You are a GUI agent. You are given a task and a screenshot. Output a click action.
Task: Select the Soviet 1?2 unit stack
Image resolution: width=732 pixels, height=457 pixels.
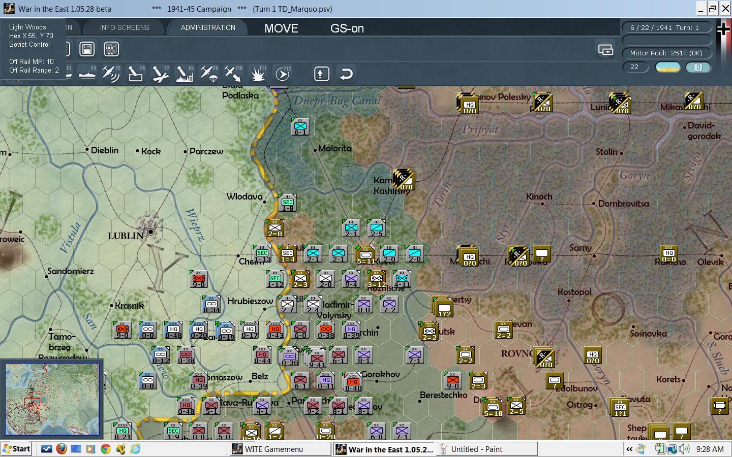click(443, 307)
